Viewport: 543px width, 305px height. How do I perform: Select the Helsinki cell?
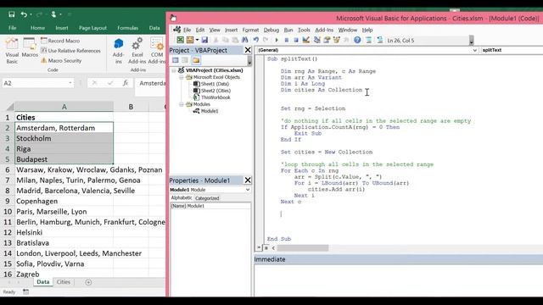(x=64, y=232)
